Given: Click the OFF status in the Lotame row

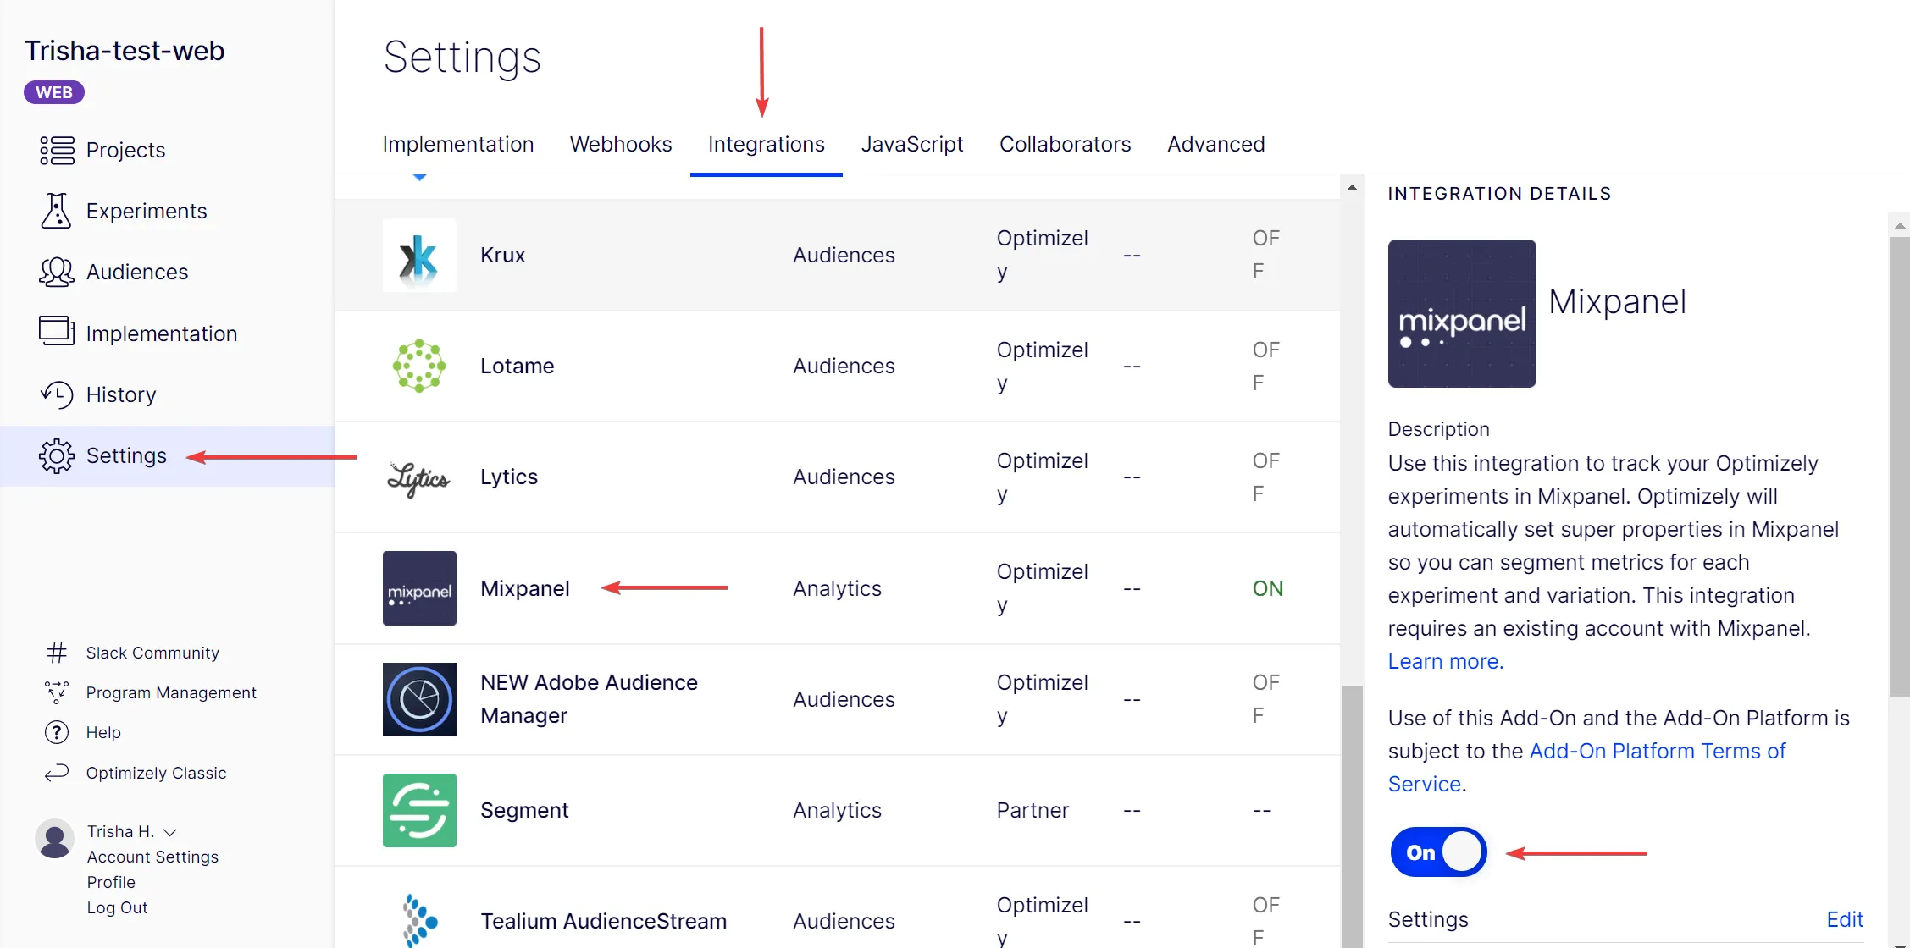Looking at the screenshot, I should (1265, 367).
